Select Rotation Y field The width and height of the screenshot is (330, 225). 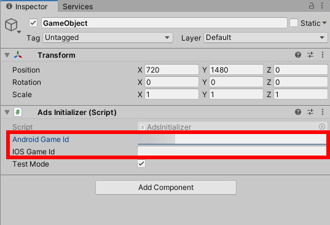(x=236, y=82)
